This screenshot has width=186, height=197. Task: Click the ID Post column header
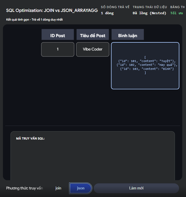coord(58,35)
